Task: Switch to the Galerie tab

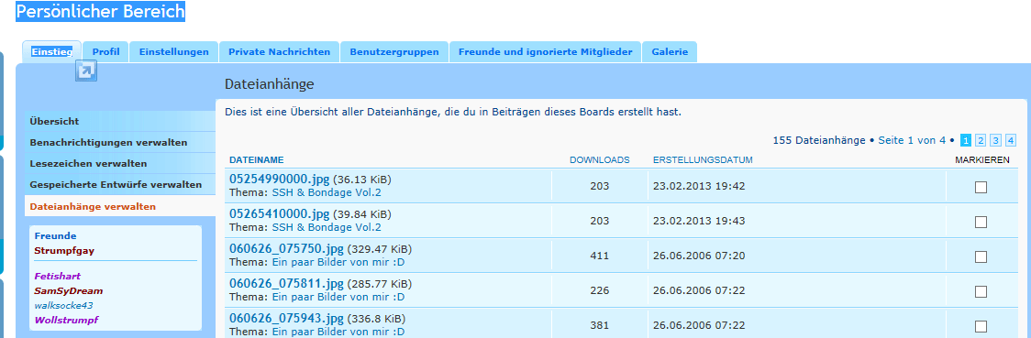Action: pyautogui.click(x=670, y=52)
